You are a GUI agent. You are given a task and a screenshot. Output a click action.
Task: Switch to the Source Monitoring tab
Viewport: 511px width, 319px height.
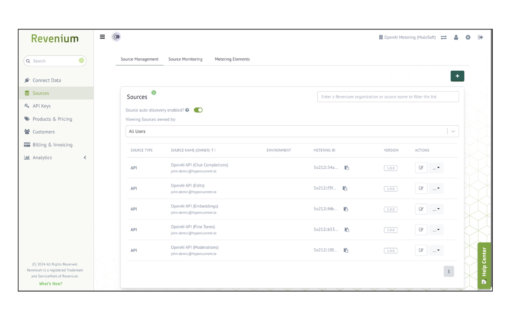185,59
